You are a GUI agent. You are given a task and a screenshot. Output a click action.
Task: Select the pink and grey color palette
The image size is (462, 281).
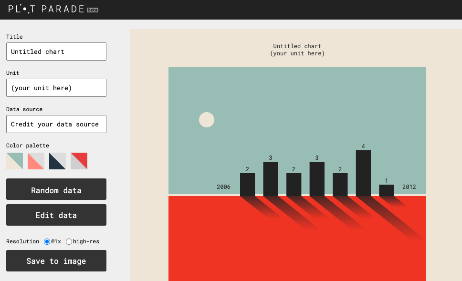click(x=36, y=161)
